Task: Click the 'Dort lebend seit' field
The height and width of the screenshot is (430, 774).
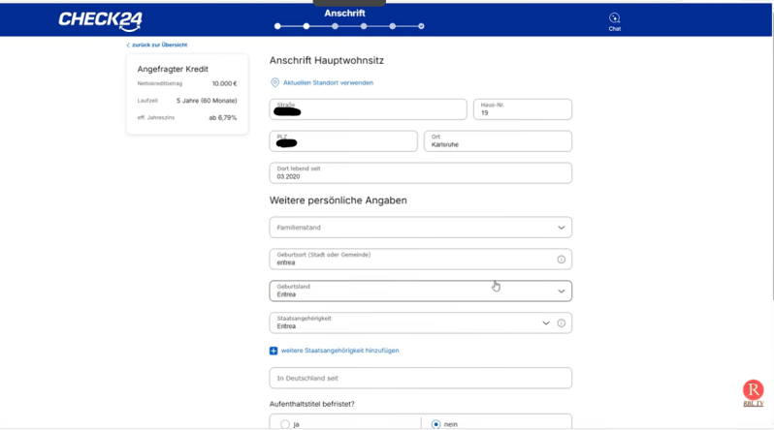Action: [x=421, y=173]
